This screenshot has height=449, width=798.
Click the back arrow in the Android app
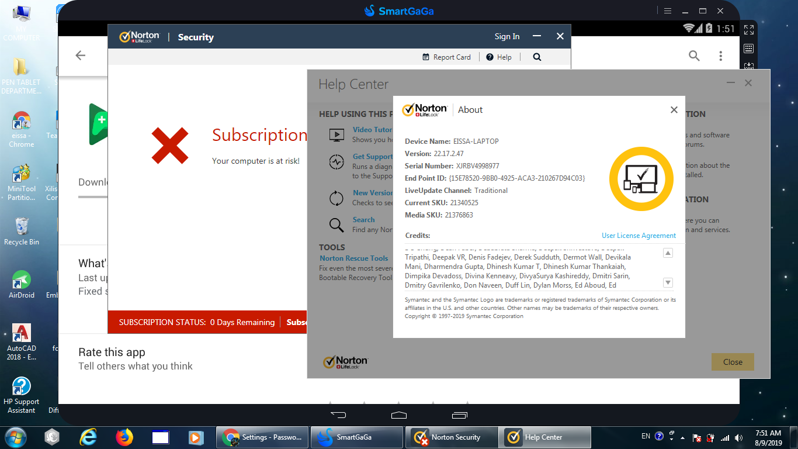point(81,56)
